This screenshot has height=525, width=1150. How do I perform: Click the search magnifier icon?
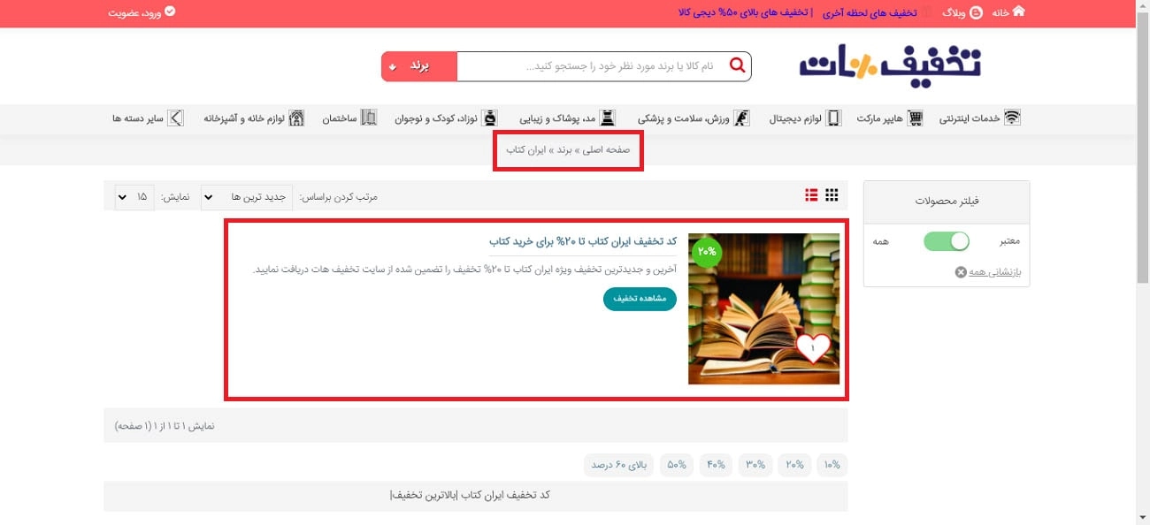(737, 65)
